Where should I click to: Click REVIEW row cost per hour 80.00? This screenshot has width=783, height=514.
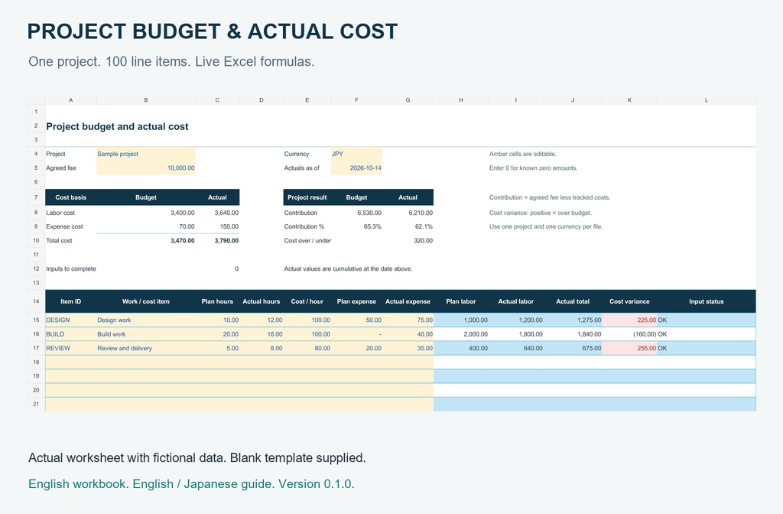pos(307,348)
